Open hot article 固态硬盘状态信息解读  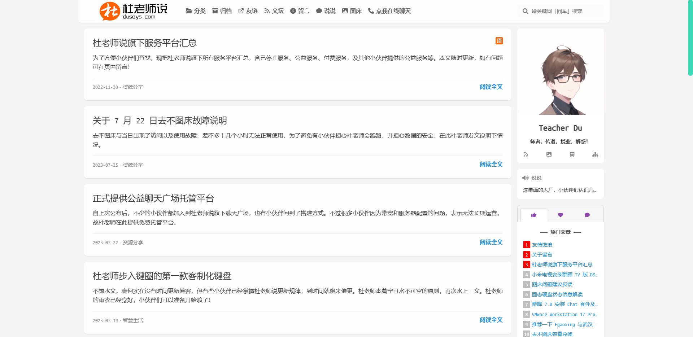[557, 294]
